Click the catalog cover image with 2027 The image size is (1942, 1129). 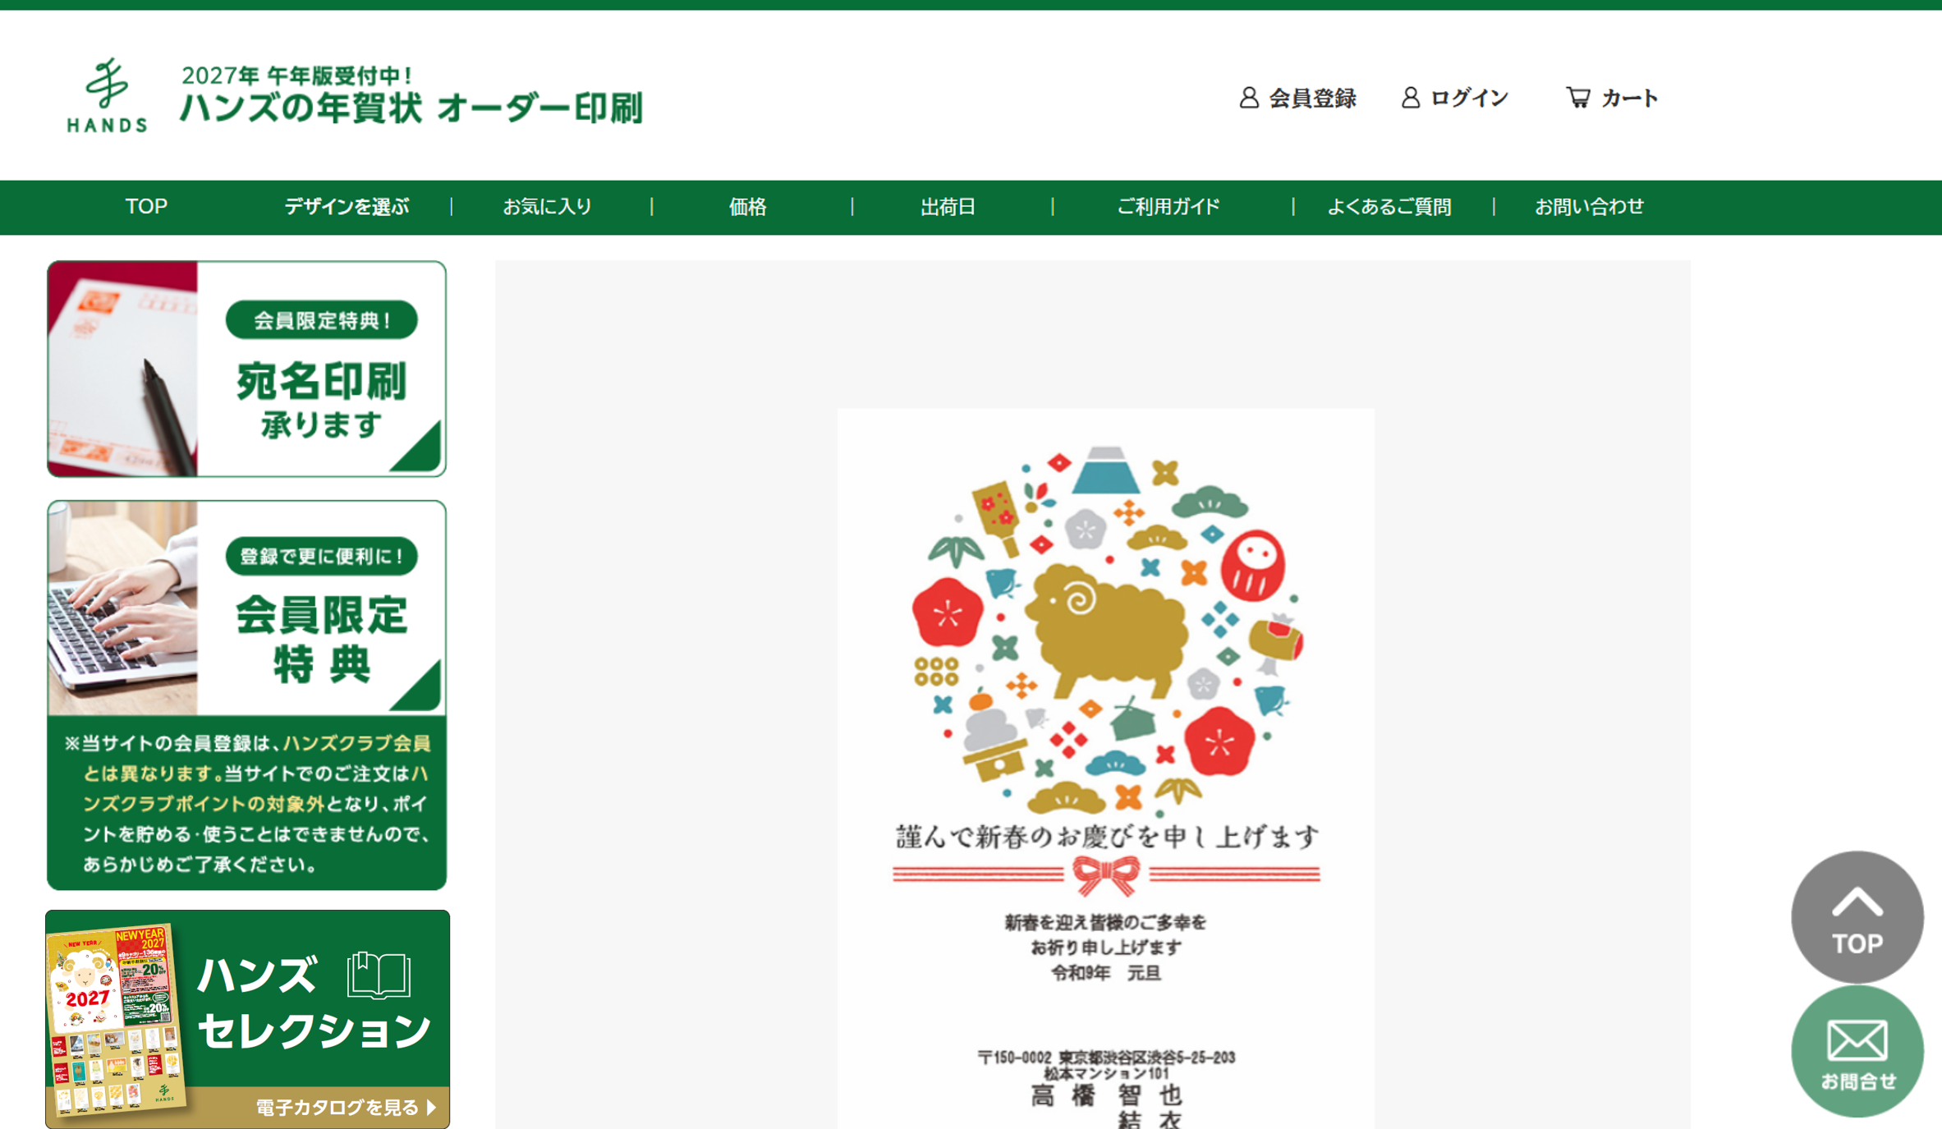click(x=115, y=1019)
